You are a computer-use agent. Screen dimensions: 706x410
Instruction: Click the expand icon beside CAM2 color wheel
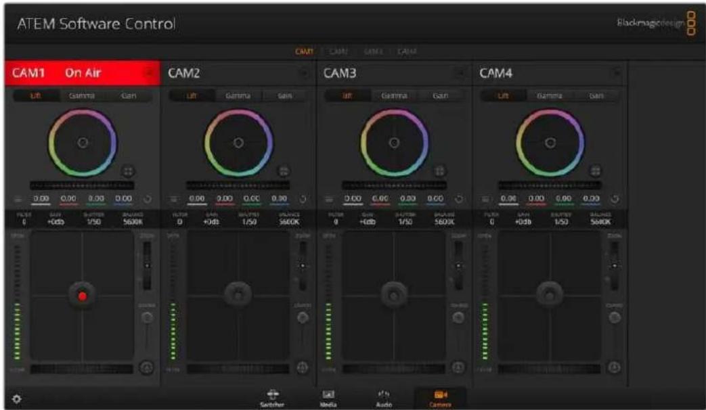click(284, 171)
